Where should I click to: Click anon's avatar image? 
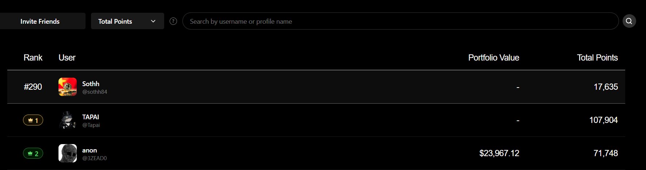coord(68,153)
